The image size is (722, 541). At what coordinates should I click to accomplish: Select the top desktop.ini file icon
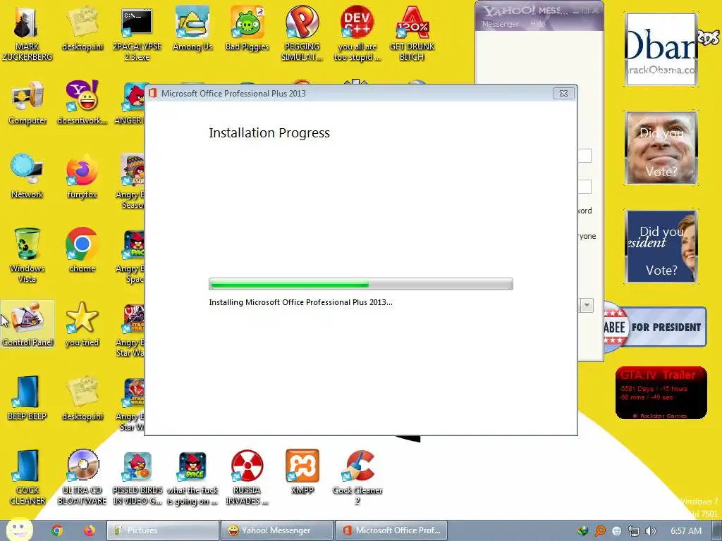coord(82,28)
